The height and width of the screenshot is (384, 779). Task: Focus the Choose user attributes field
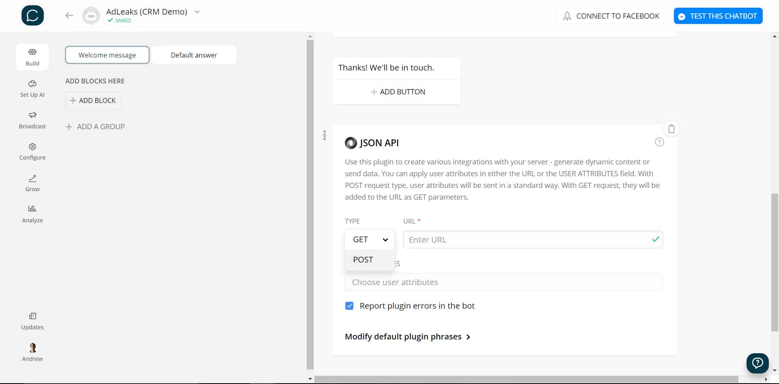[x=504, y=282]
